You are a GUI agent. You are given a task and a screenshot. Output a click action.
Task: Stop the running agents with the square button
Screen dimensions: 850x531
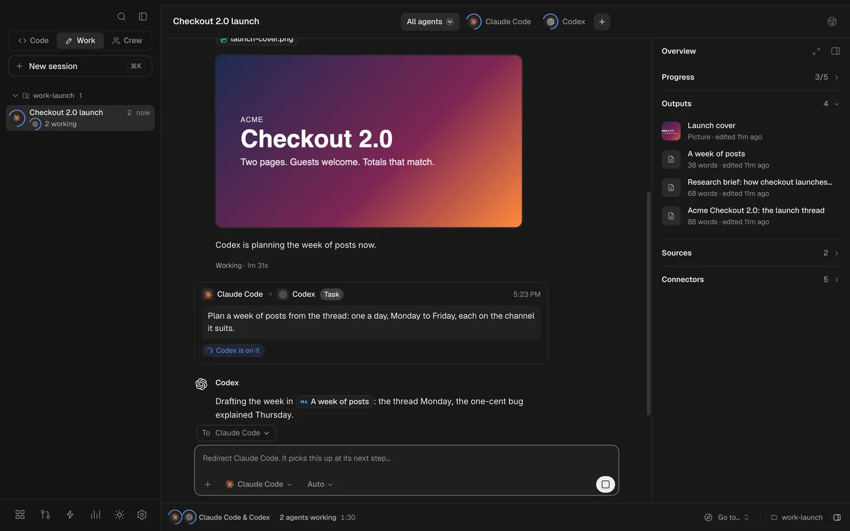[x=606, y=484]
